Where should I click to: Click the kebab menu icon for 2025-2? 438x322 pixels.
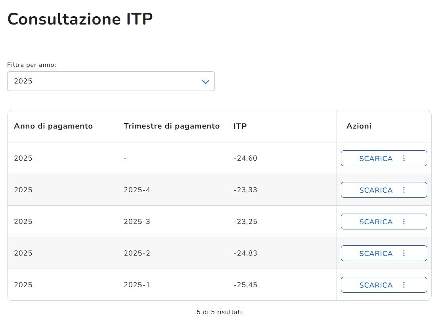(x=404, y=253)
